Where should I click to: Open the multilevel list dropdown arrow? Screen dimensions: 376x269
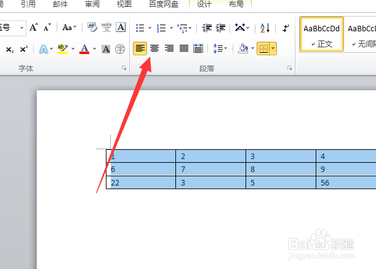[190, 28]
